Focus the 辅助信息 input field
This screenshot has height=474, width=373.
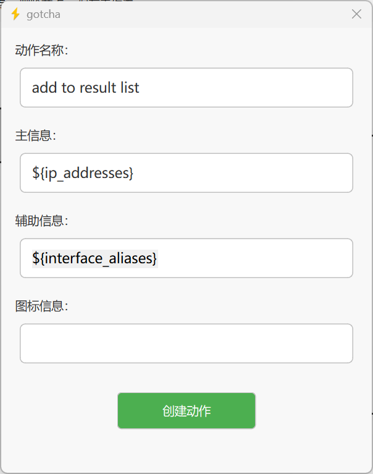[186, 258]
